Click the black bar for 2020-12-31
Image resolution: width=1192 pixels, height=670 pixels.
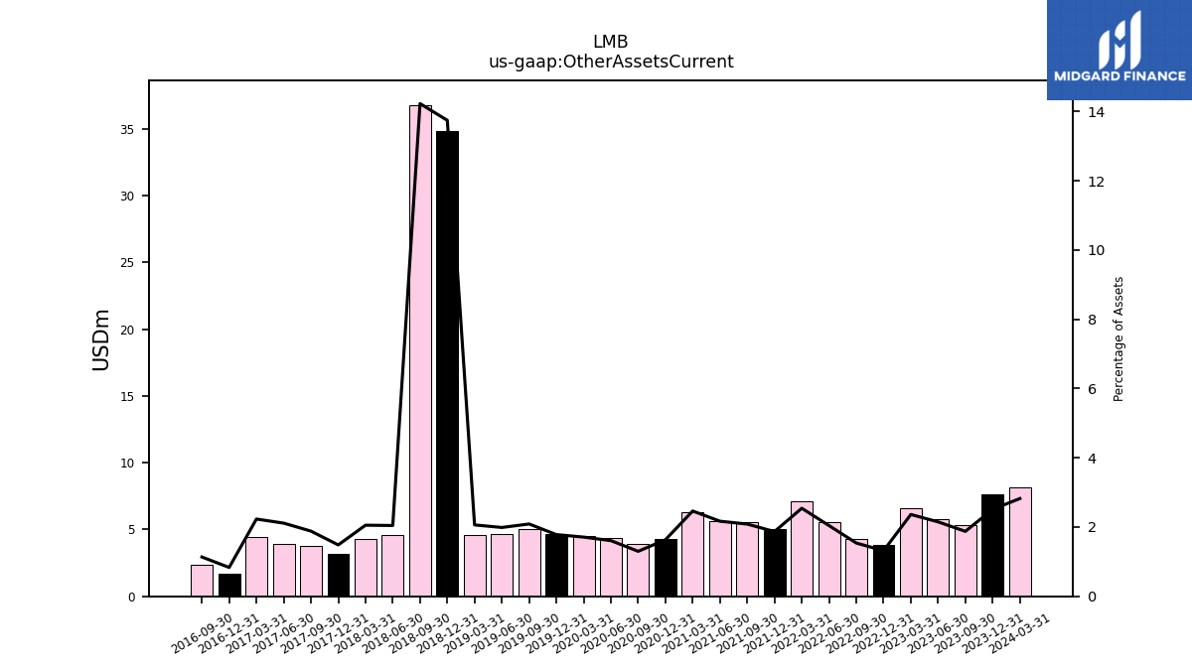coord(666,568)
